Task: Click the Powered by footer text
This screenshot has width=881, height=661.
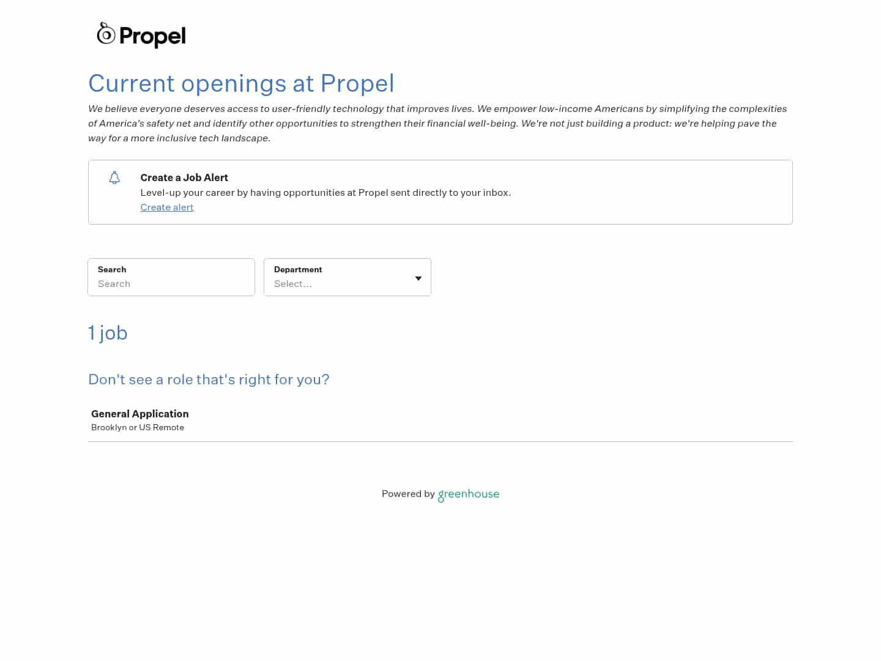Action: 408,494
